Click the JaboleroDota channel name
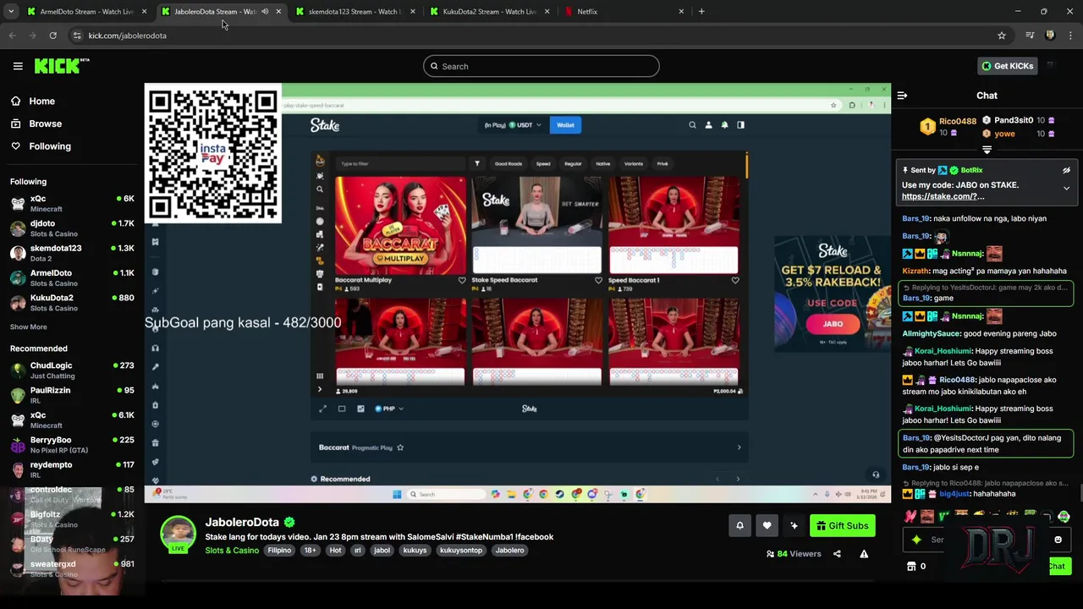The image size is (1083, 609). (242, 523)
